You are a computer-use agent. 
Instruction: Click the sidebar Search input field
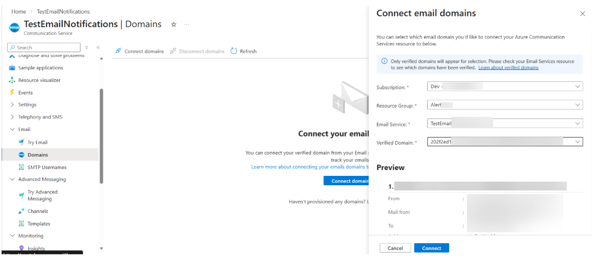click(44, 47)
